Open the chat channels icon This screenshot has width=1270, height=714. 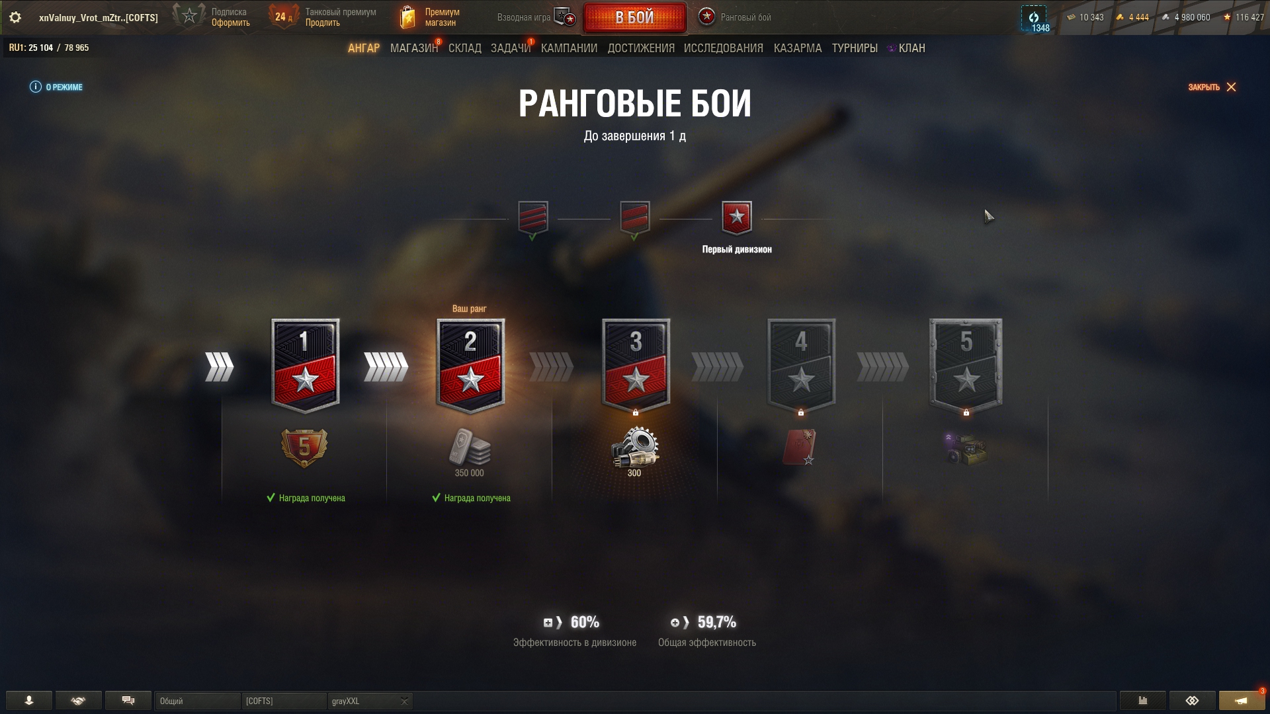128,701
